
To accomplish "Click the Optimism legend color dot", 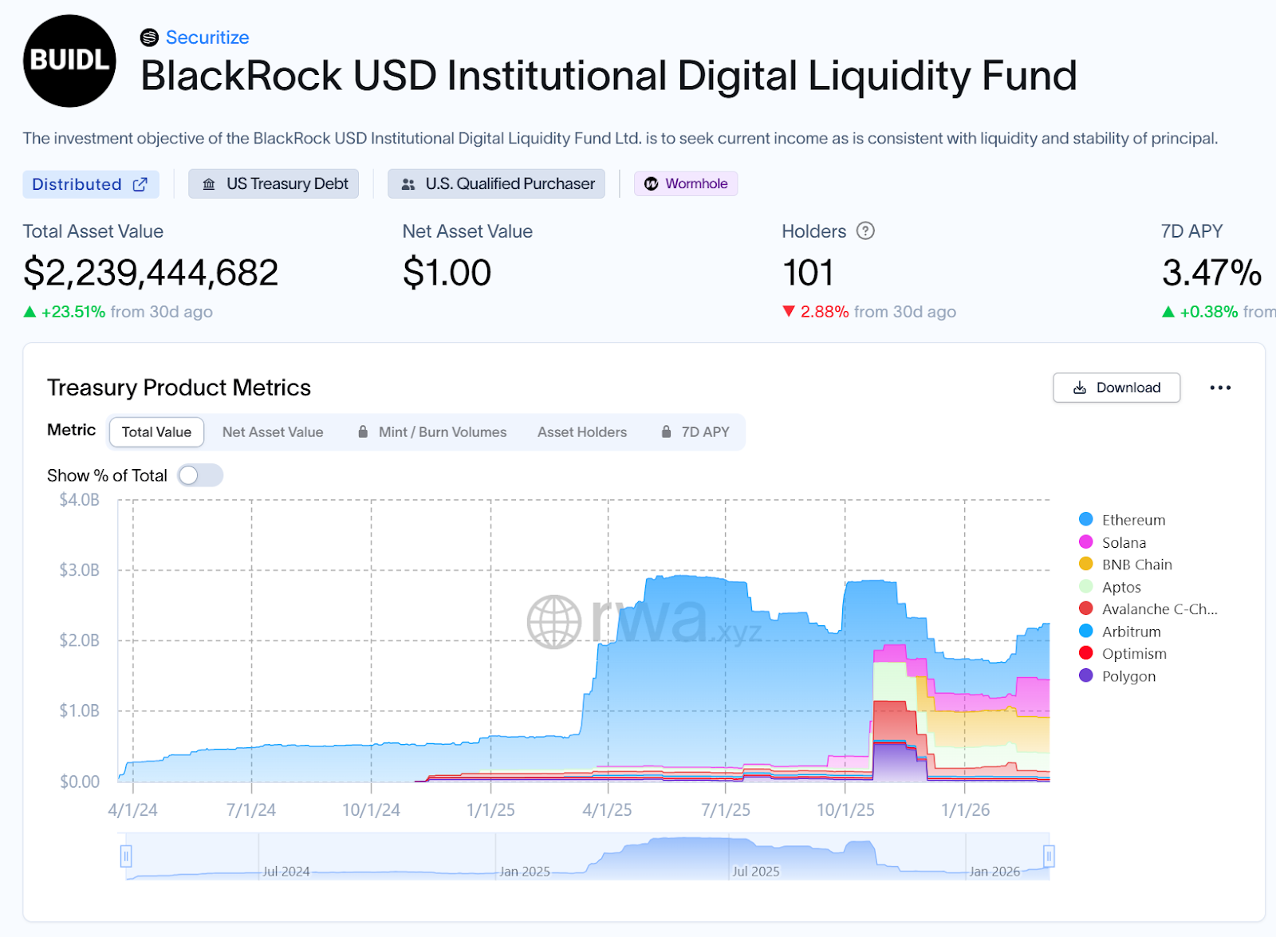I will [1085, 653].
